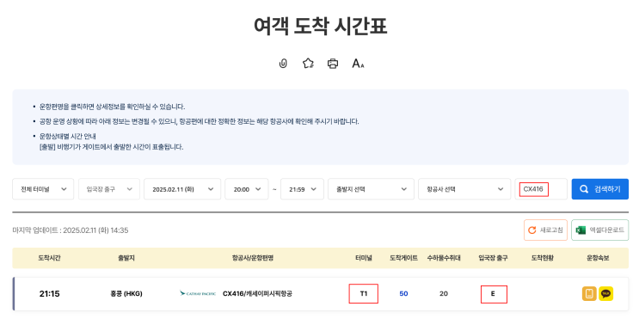Click the Cathay Pacific logo
The width and height of the screenshot is (639, 319).
click(198, 293)
